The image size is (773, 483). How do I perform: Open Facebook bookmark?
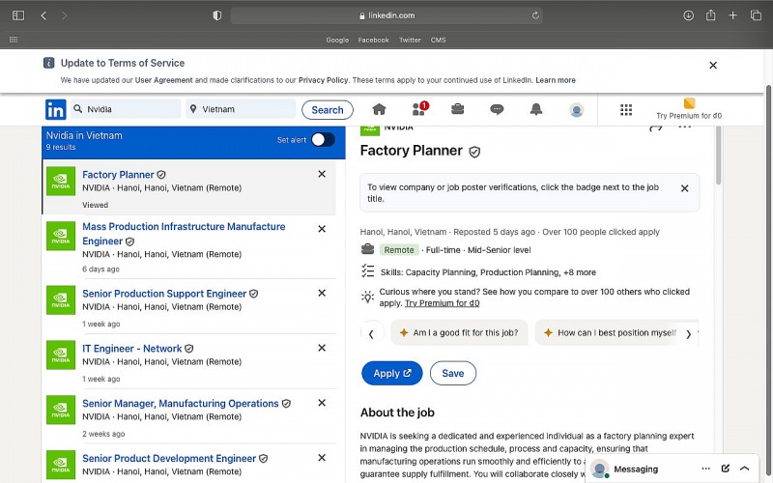[373, 40]
